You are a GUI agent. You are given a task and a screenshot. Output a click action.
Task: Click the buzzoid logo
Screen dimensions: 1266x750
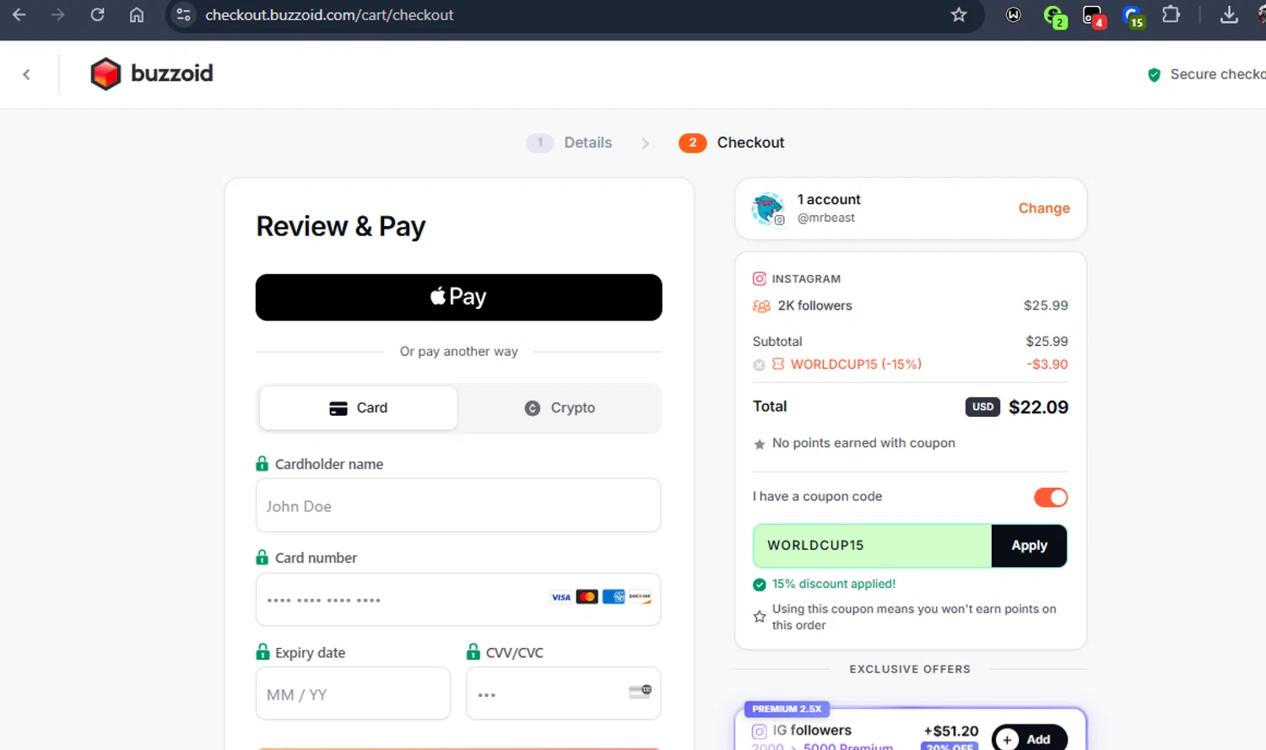coord(152,73)
